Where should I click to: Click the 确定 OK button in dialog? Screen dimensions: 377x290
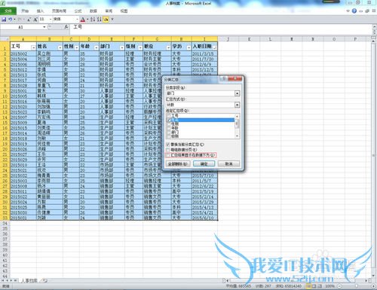coord(204,163)
